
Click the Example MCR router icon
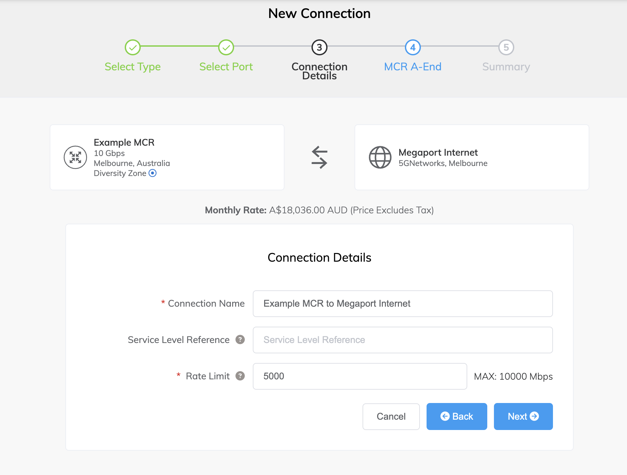(x=75, y=157)
